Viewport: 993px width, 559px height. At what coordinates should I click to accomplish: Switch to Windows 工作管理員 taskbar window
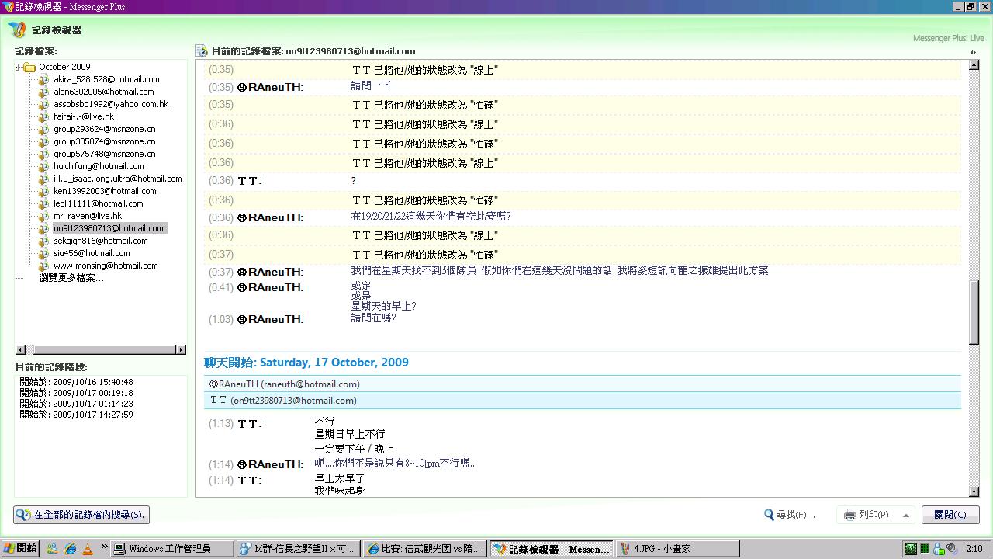[172, 549]
